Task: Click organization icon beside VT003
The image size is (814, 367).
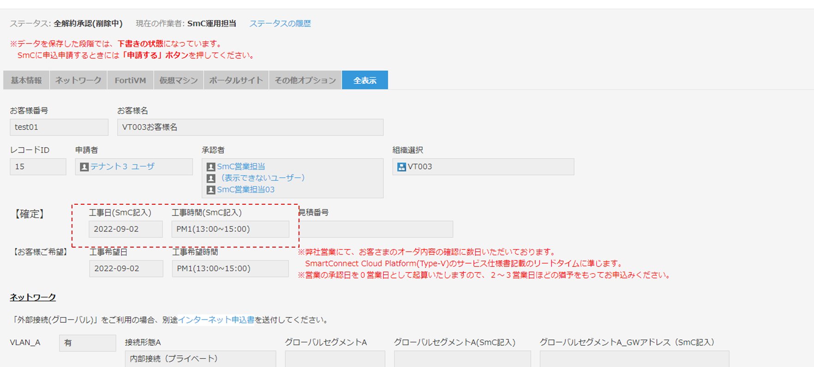Action: pyautogui.click(x=401, y=167)
